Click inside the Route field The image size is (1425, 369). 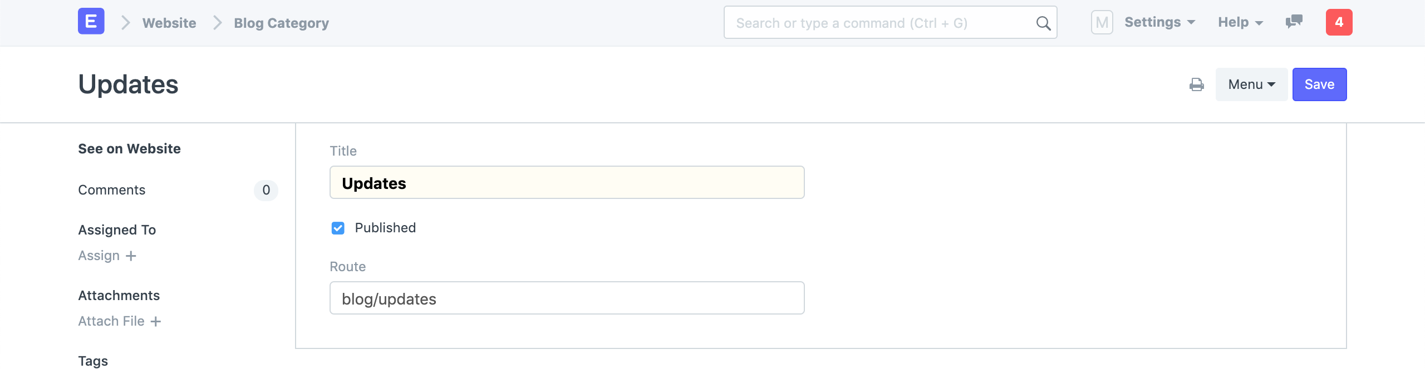[x=566, y=298]
